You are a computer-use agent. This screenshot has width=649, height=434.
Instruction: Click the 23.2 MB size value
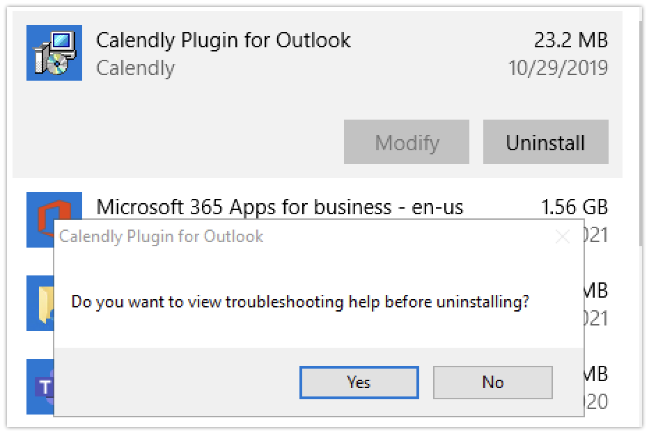point(570,40)
